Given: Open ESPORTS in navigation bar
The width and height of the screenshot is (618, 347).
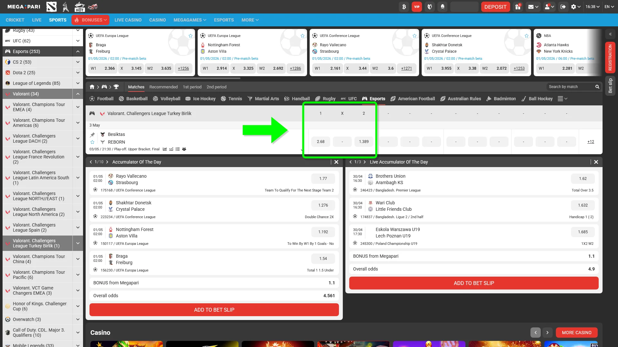Looking at the screenshot, I should point(224,20).
